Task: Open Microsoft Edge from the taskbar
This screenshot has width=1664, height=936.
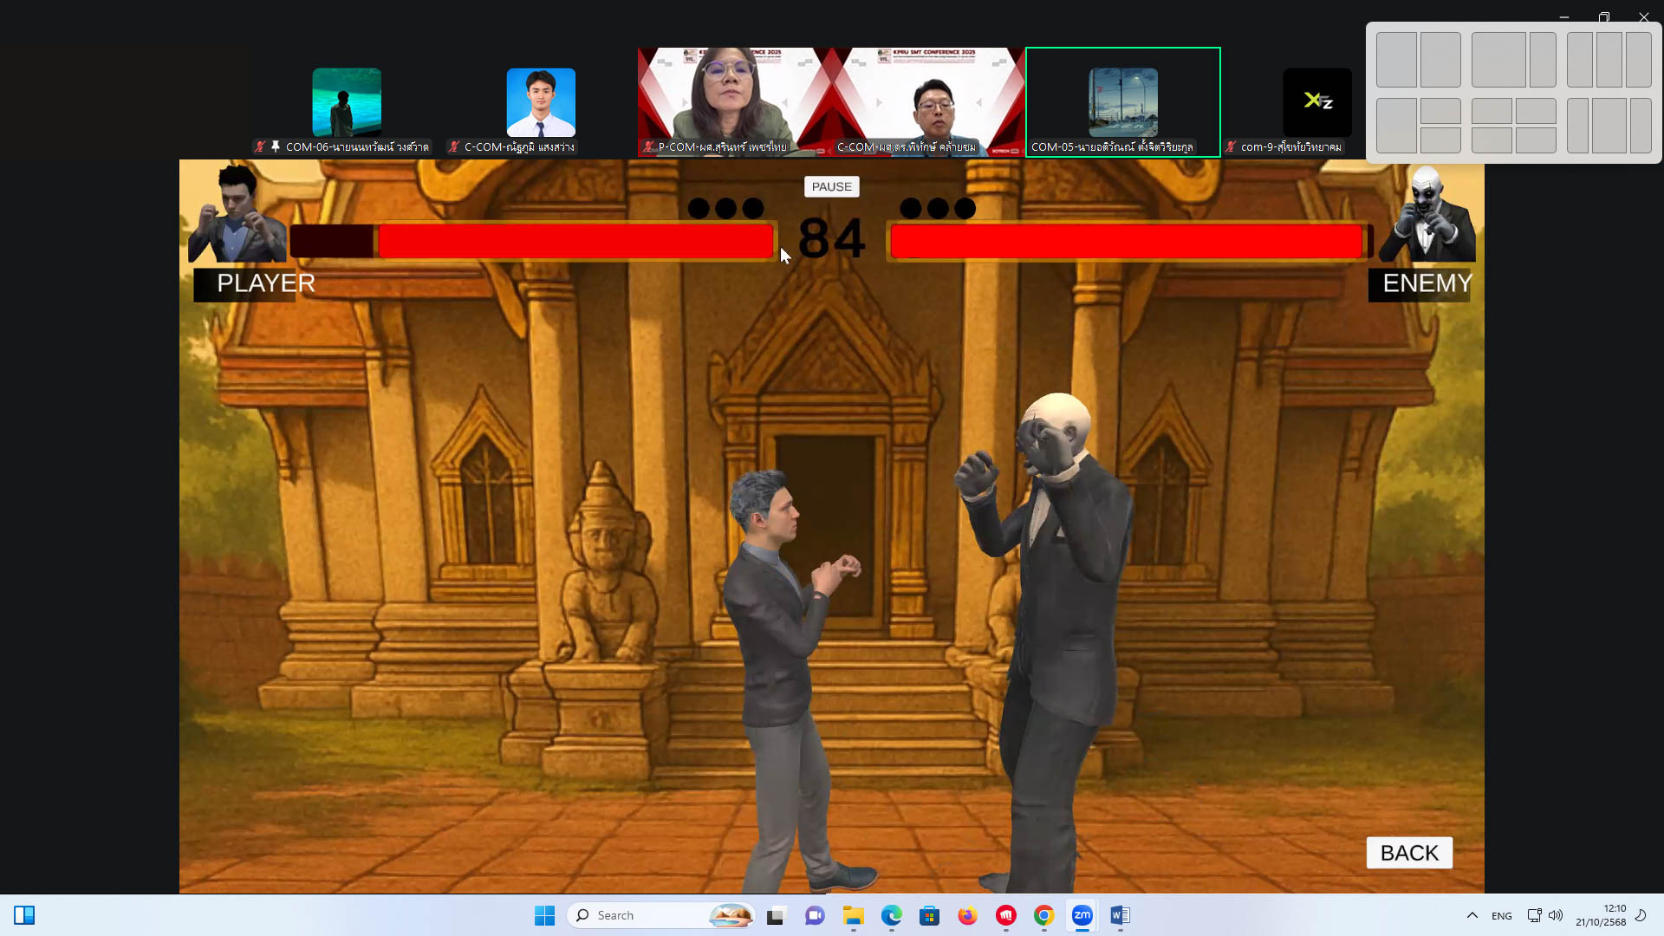Action: click(x=891, y=915)
